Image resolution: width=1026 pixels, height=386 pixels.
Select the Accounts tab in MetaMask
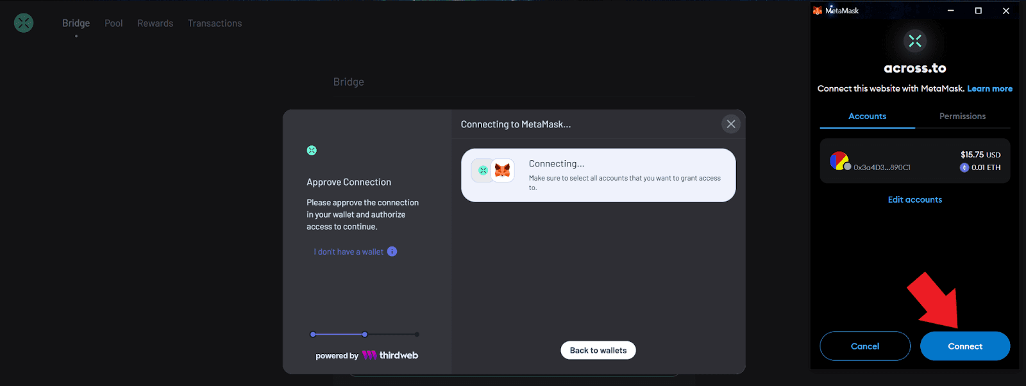click(x=867, y=116)
